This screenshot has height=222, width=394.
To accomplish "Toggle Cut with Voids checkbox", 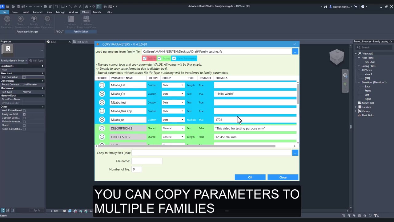I will pos(24,118).
